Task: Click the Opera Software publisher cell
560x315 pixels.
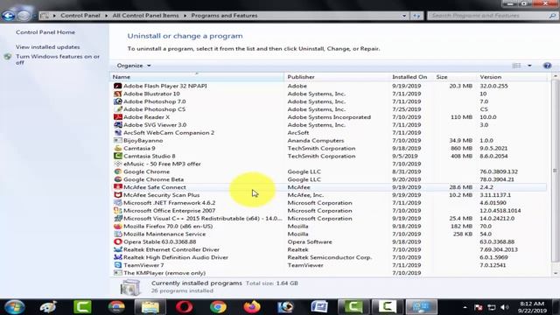Action: point(310,241)
